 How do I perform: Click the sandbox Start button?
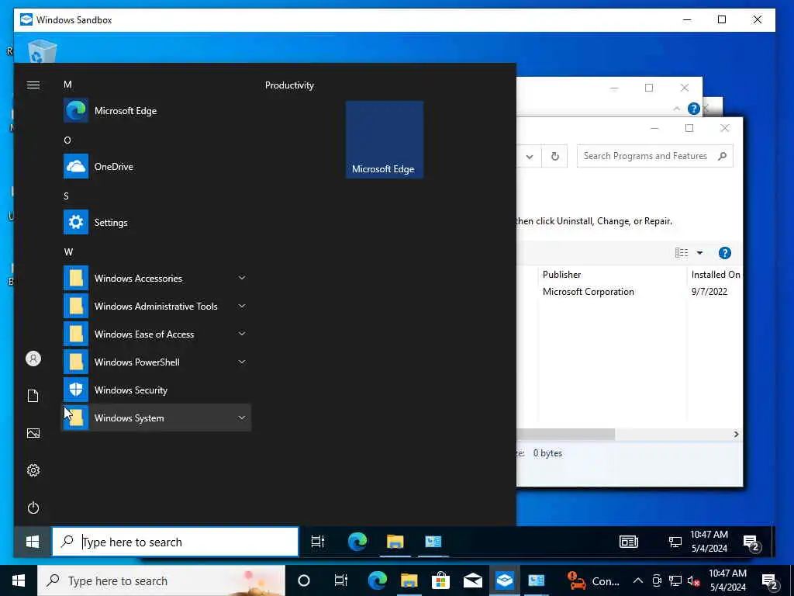tap(33, 542)
